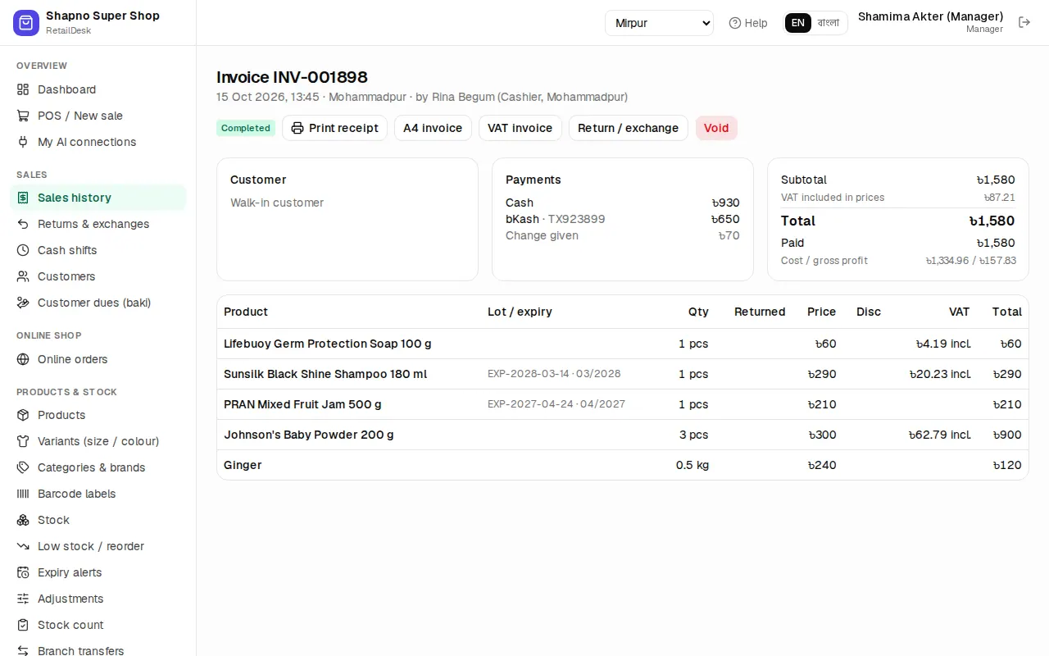Click the Variants shirt icon
Screen dimensions: 1049x656
(x=23, y=441)
